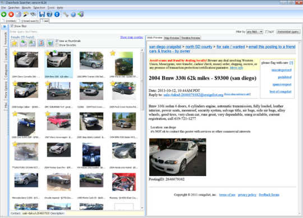303x218 pixels.
Task: Click the star favorite button above results
Action: click(14, 43)
